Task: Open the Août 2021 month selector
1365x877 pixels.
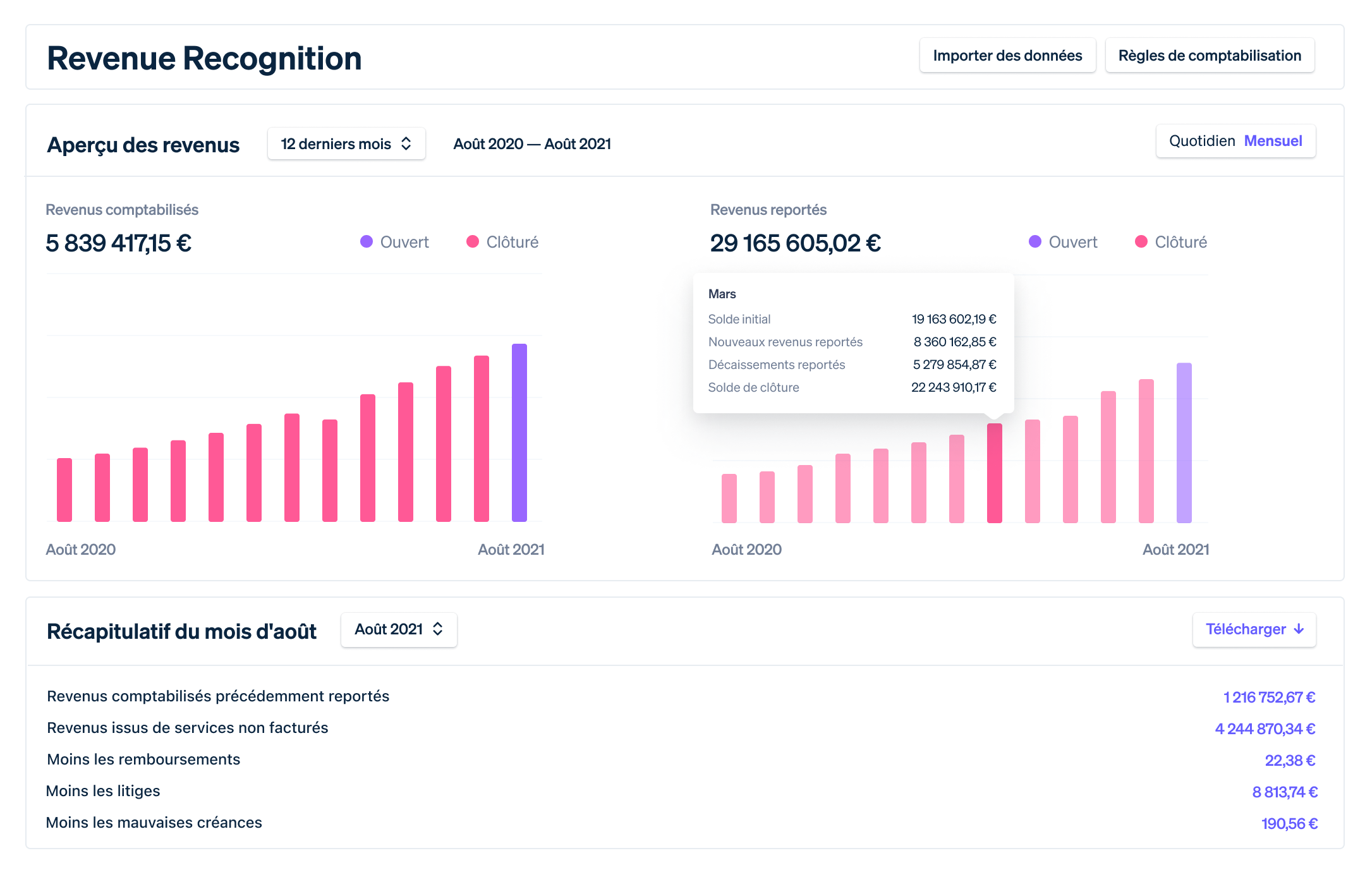Action: pos(399,629)
